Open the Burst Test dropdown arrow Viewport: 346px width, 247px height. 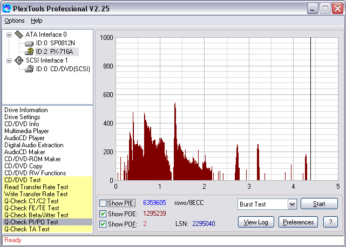pyautogui.click(x=292, y=204)
